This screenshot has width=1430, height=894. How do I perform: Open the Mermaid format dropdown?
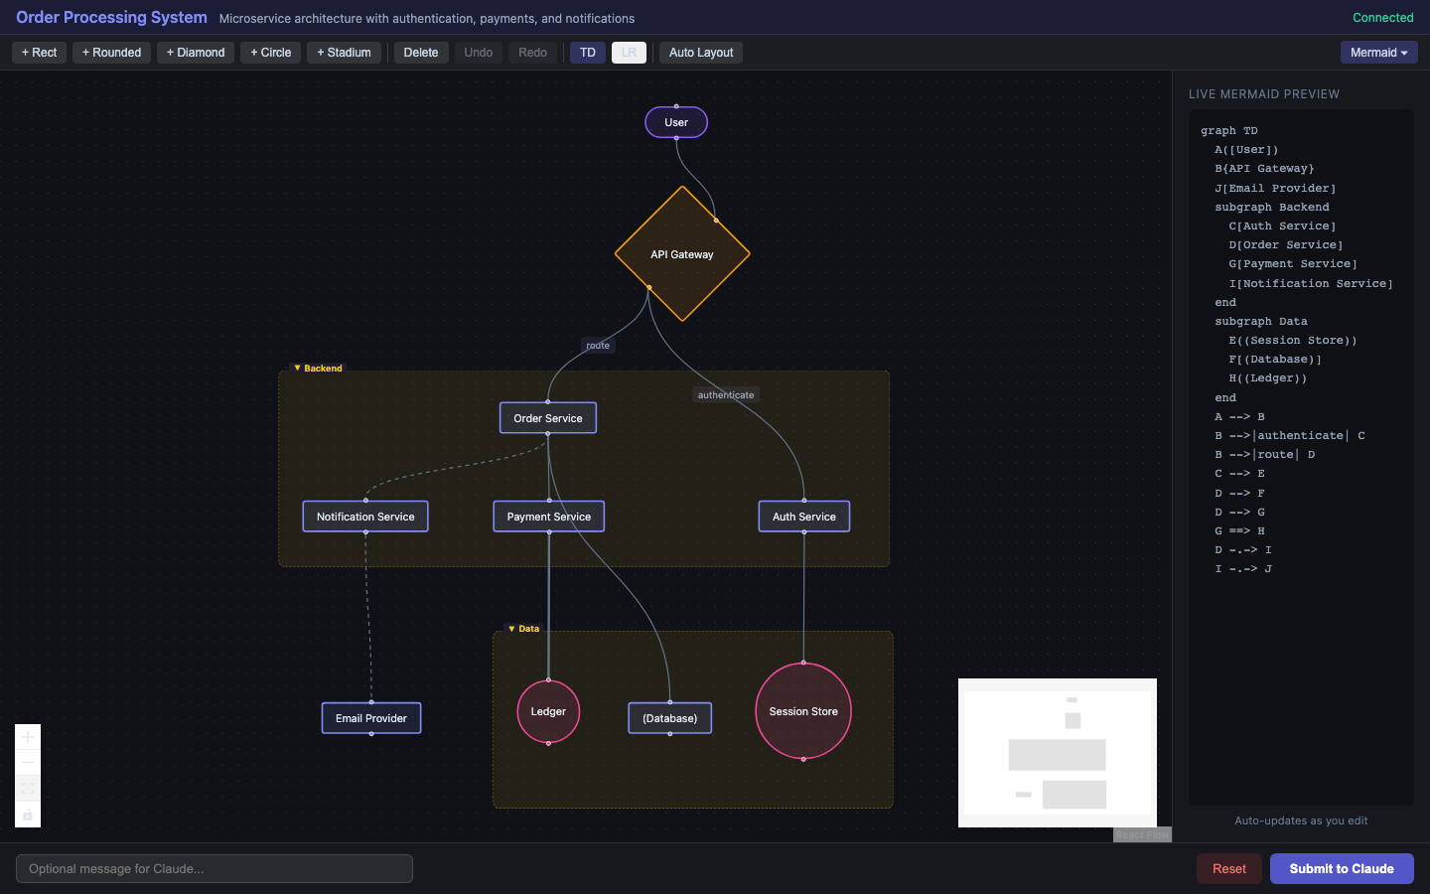pos(1378,53)
